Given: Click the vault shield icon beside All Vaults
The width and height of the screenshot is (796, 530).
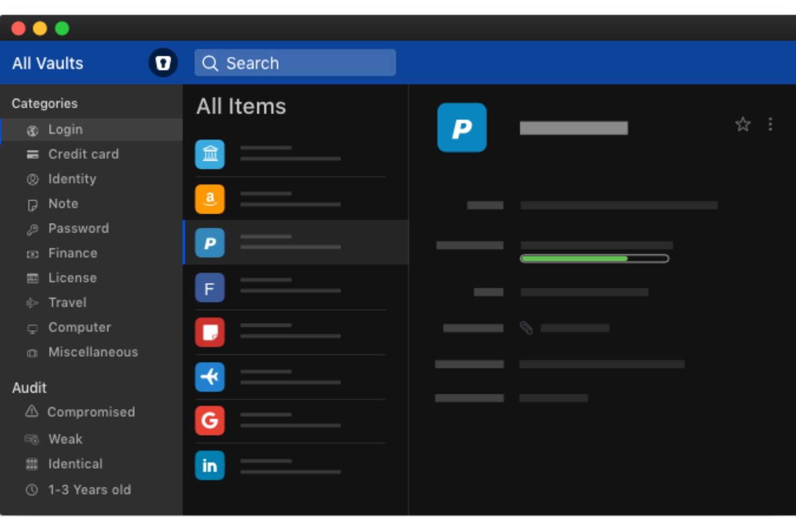Looking at the screenshot, I should 163,63.
